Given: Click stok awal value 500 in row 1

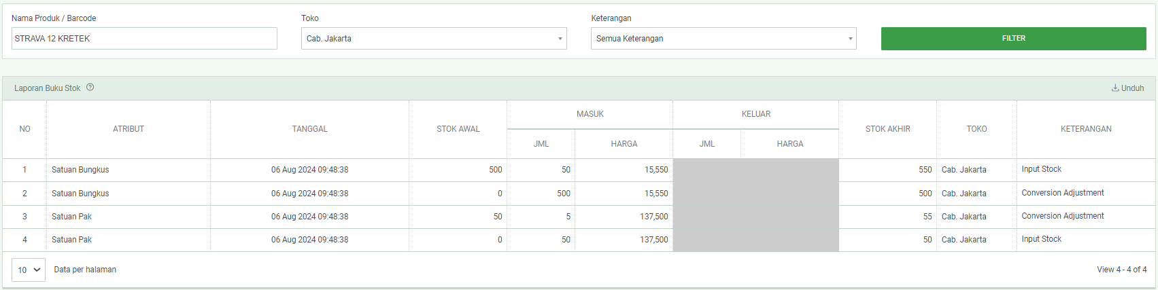Looking at the screenshot, I should coord(495,170).
